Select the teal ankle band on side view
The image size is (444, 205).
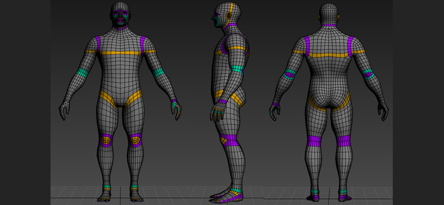(x=236, y=190)
